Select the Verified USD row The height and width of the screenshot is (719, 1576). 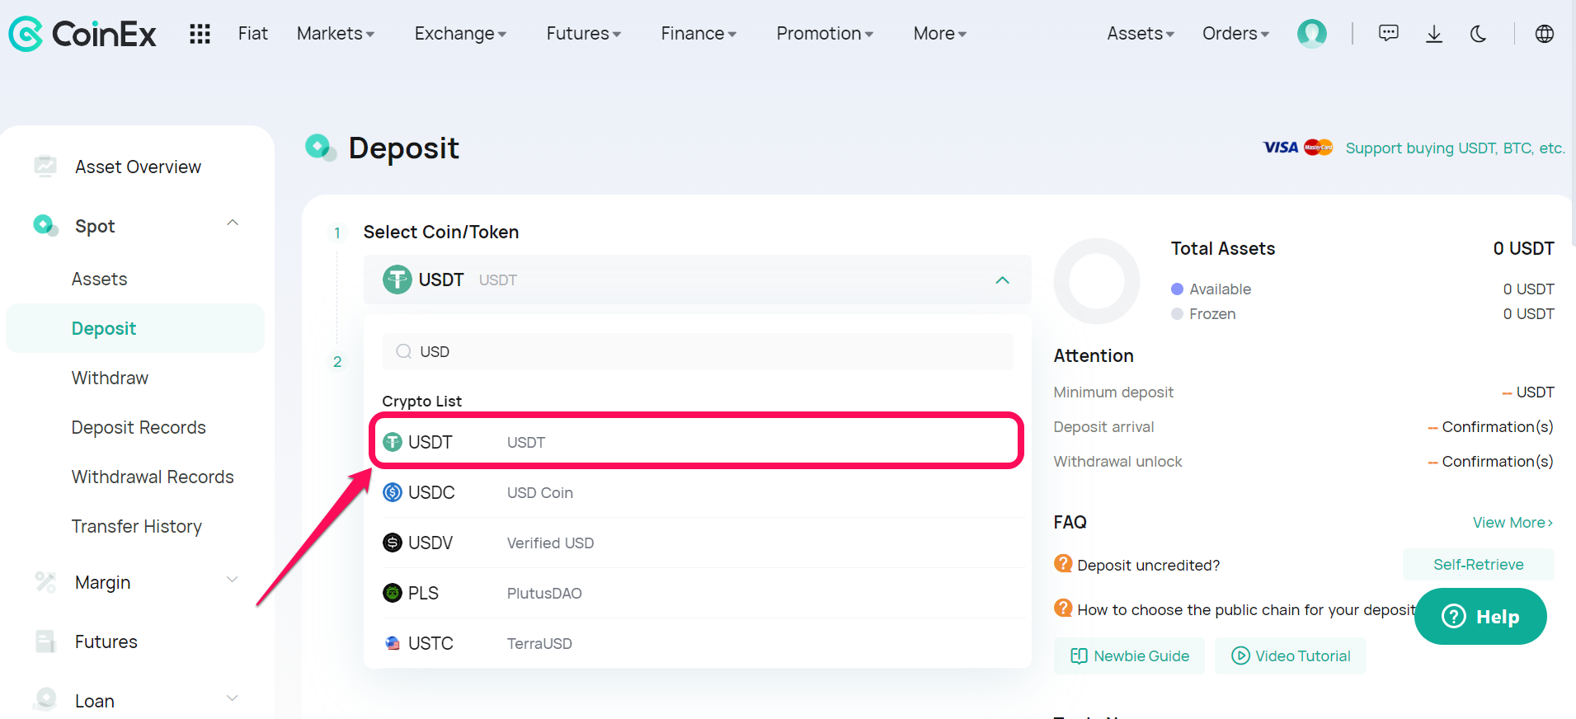[x=698, y=543]
